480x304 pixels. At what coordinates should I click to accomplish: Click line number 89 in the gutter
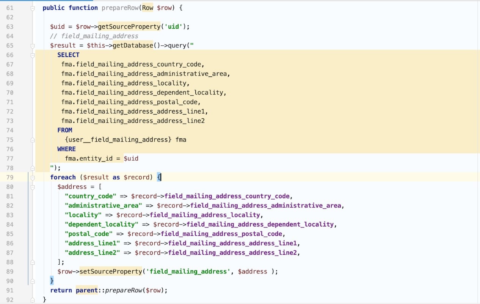click(10, 271)
